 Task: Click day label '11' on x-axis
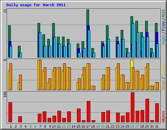pos(59,126)
